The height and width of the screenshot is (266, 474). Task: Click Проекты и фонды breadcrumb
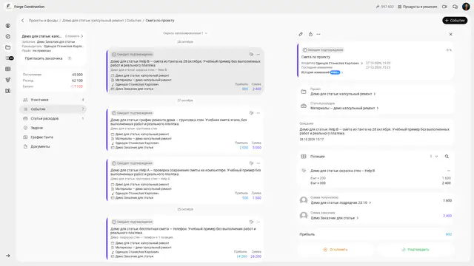click(x=43, y=21)
